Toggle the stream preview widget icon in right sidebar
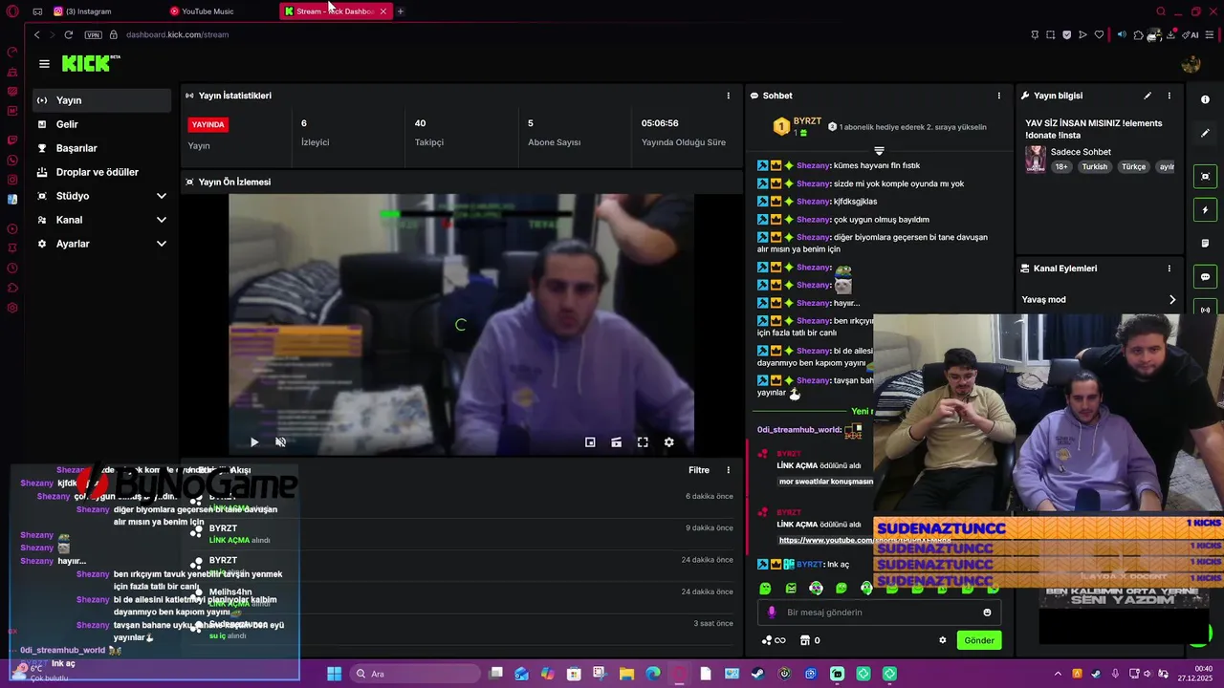Viewport: 1224px width, 688px height. pyautogui.click(x=1205, y=177)
